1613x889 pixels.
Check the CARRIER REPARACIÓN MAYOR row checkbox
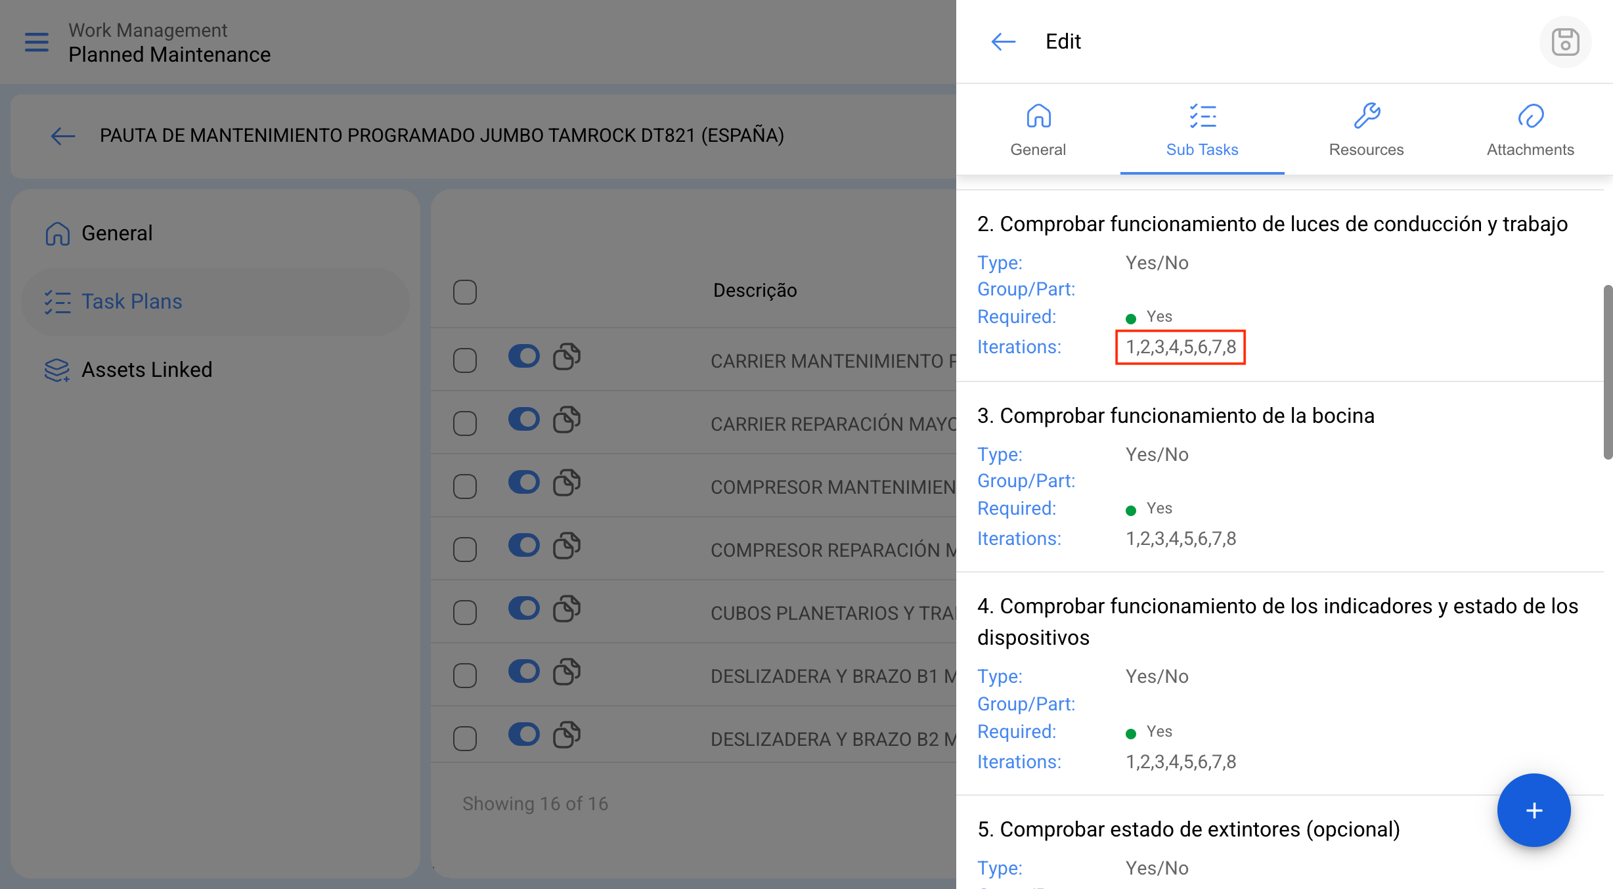[465, 423]
